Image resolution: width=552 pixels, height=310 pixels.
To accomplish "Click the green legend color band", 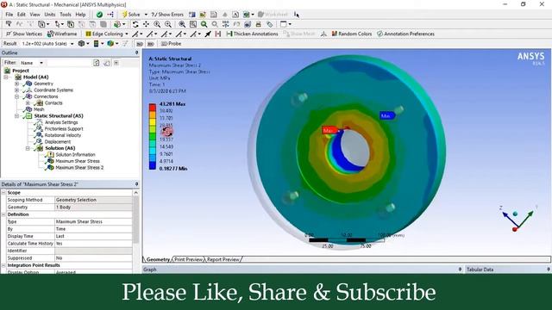I will pos(153,136).
